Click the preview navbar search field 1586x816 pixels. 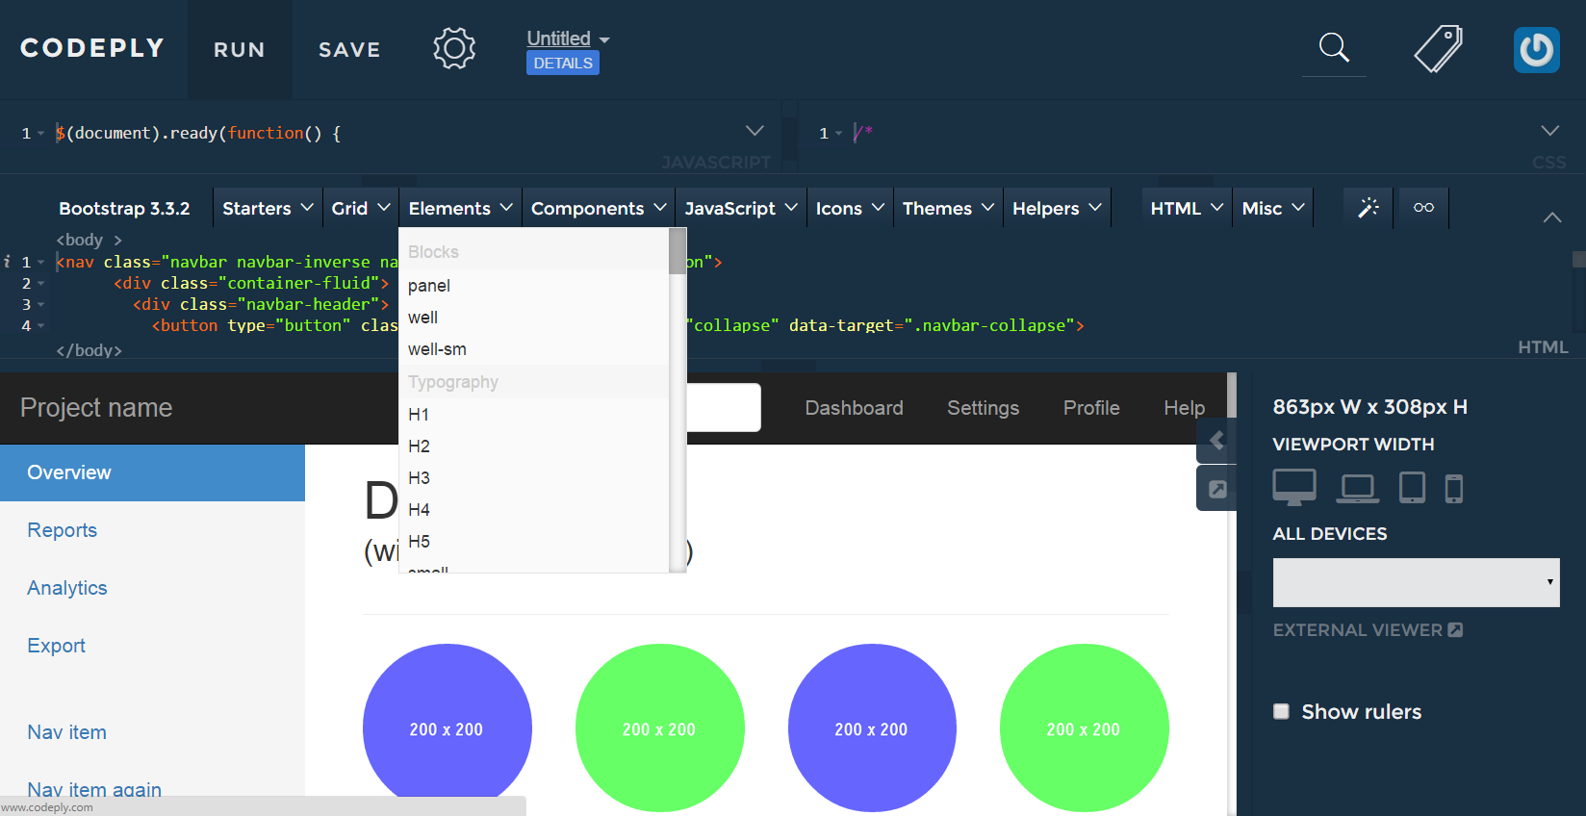click(724, 408)
